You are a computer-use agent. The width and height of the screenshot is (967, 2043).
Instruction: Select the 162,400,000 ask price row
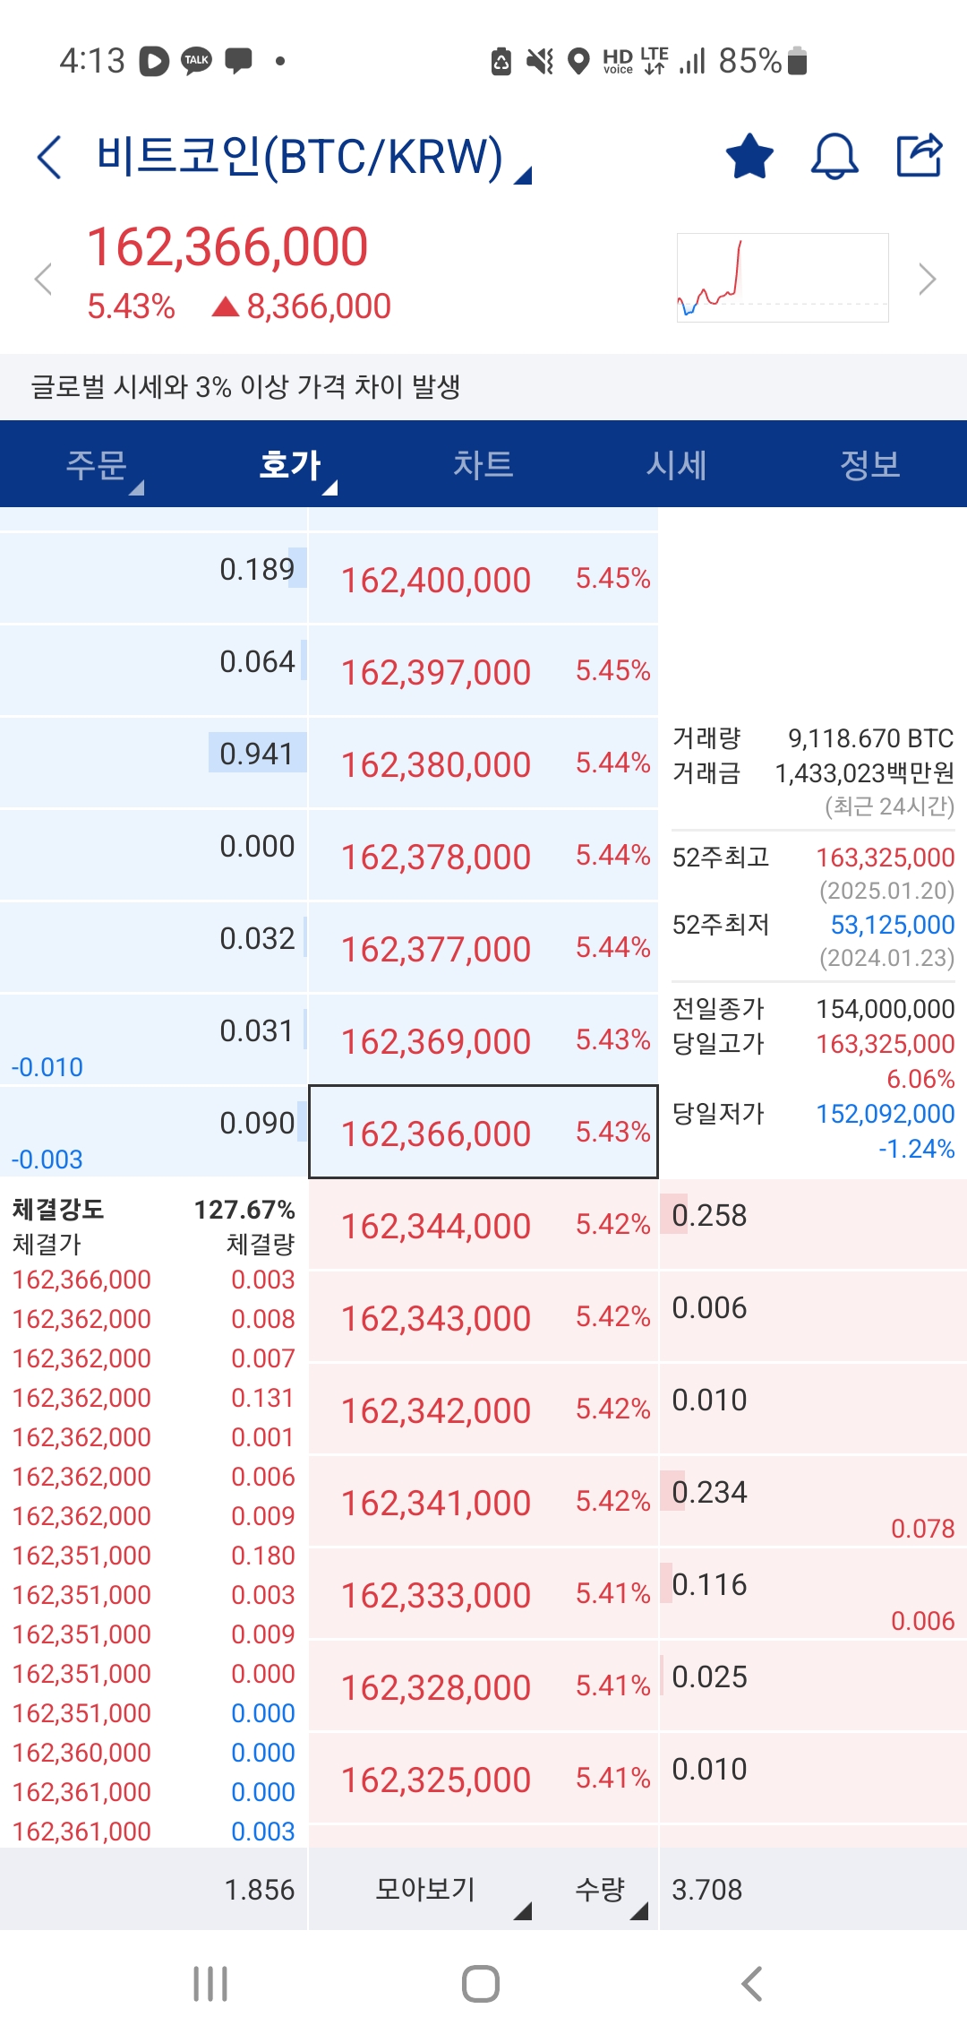[483, 580]
